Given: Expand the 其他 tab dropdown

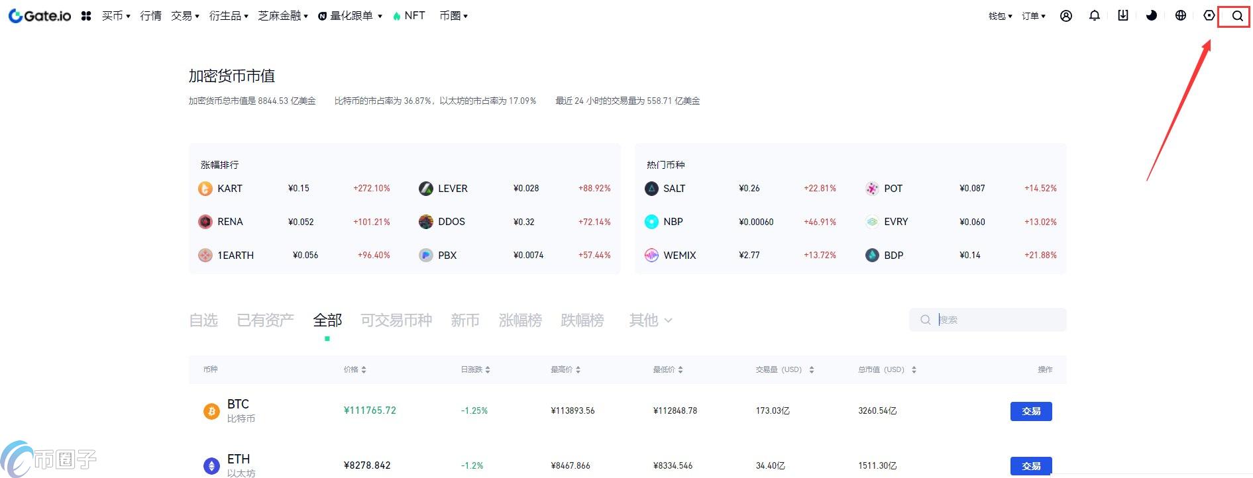Looking at the screenshot, I should [651, 320].
